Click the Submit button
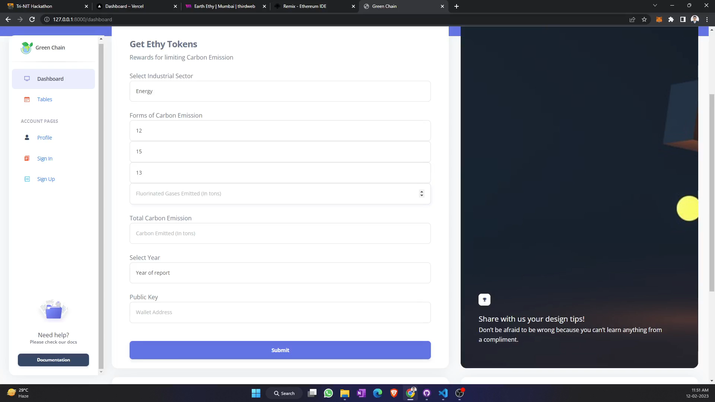 point(280,350)
